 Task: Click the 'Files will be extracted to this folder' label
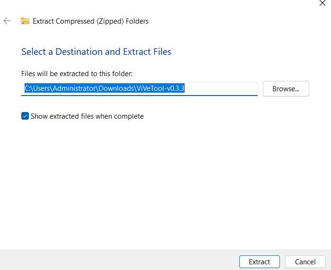tap(77, 74)
